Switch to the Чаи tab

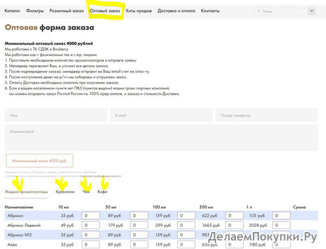pos(86,191)
